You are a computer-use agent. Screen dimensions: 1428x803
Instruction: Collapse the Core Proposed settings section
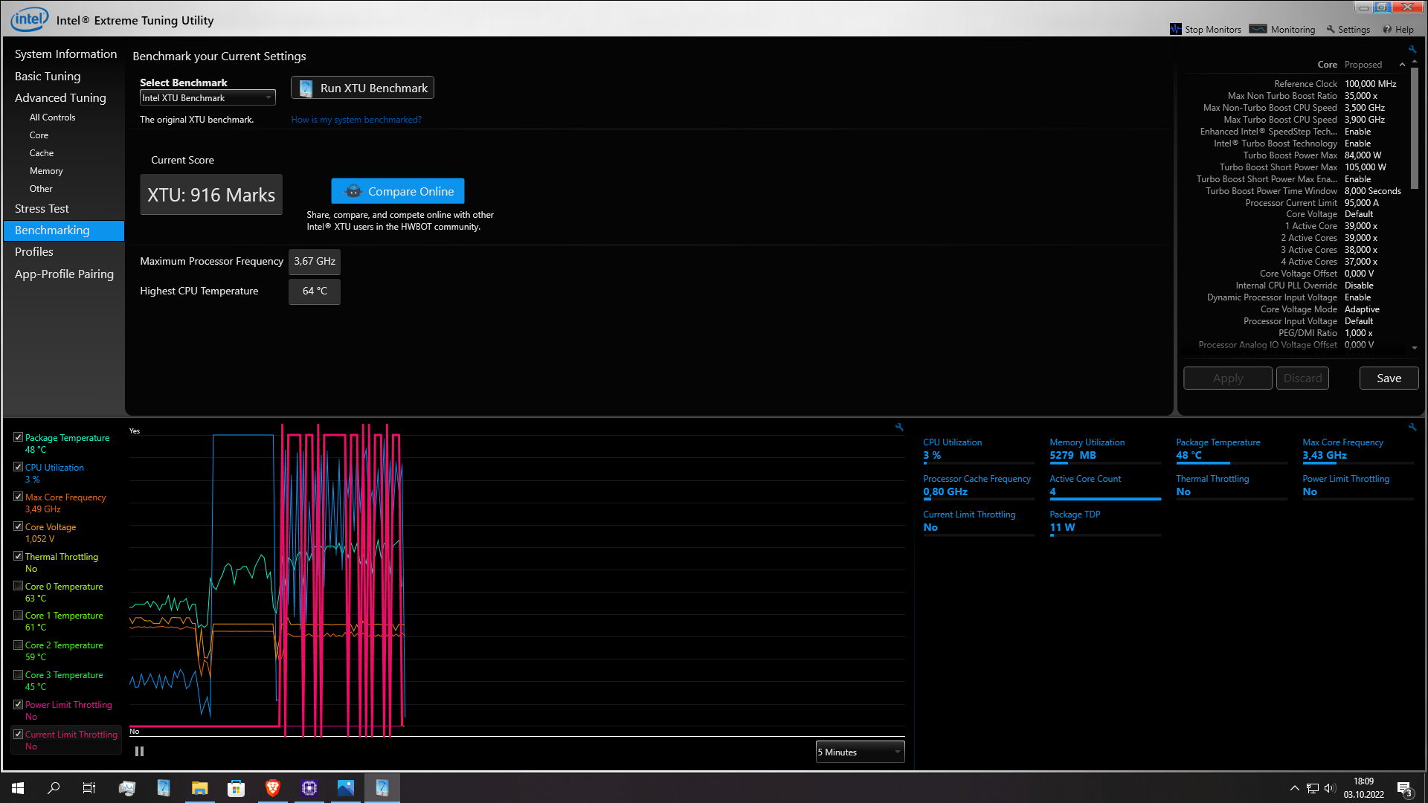point(1402,65)
